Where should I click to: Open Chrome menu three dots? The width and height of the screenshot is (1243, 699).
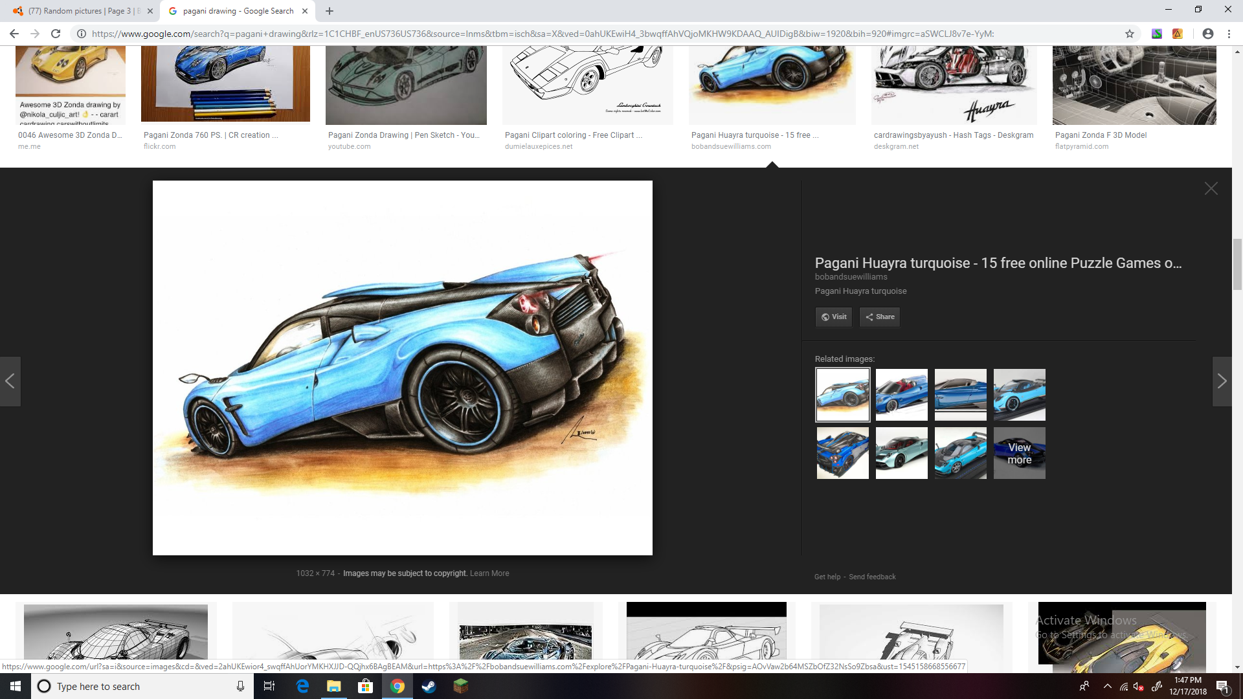tap(1229, 34)
